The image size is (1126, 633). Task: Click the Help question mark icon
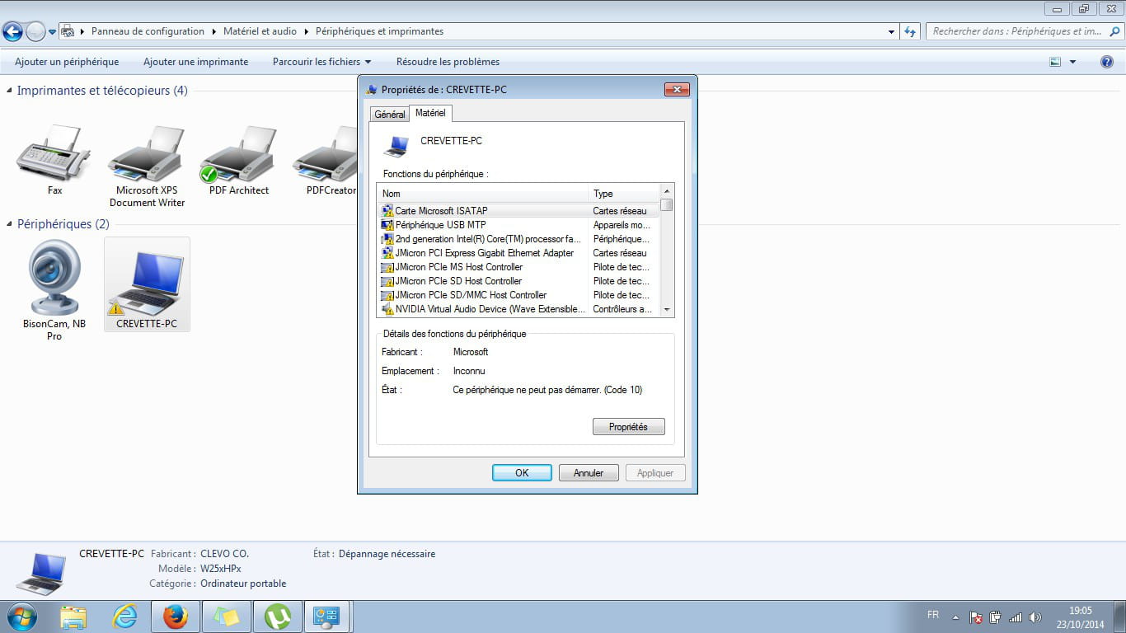pos(1107,62)
